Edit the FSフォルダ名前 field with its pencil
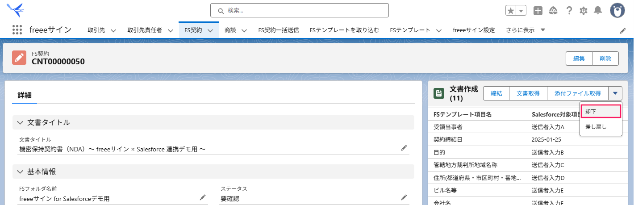 202,197
